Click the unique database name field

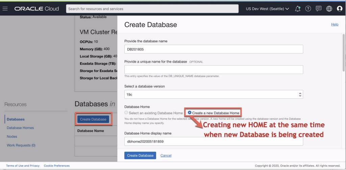[x=214, y=70]
